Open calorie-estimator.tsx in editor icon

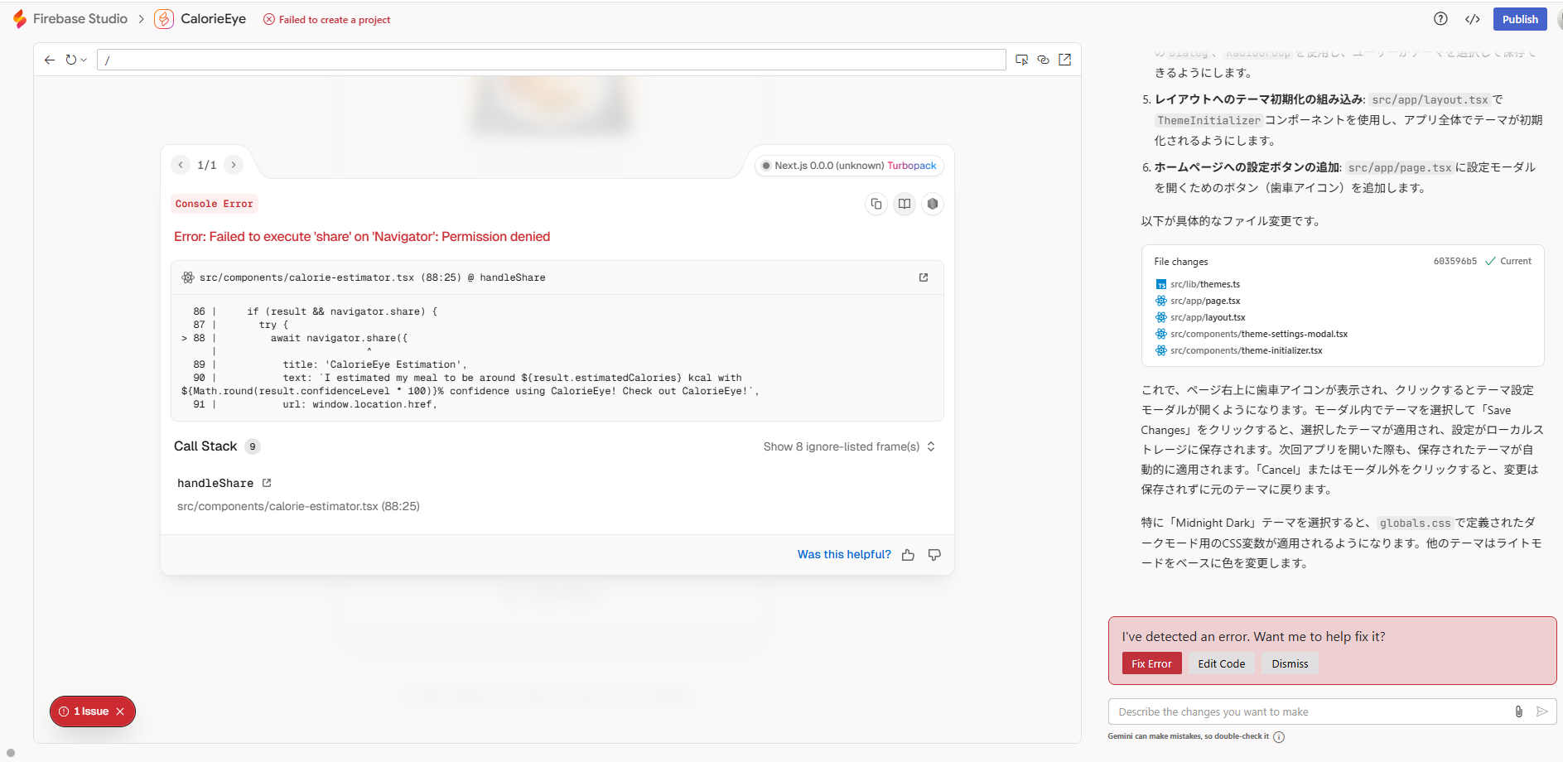click(x=924, y=277)
